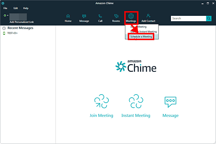Click the large Join Meeting icon
Image resolution: width=216 pixels, height=144 pixels.
pyautogui.click(x=101, y=101)
